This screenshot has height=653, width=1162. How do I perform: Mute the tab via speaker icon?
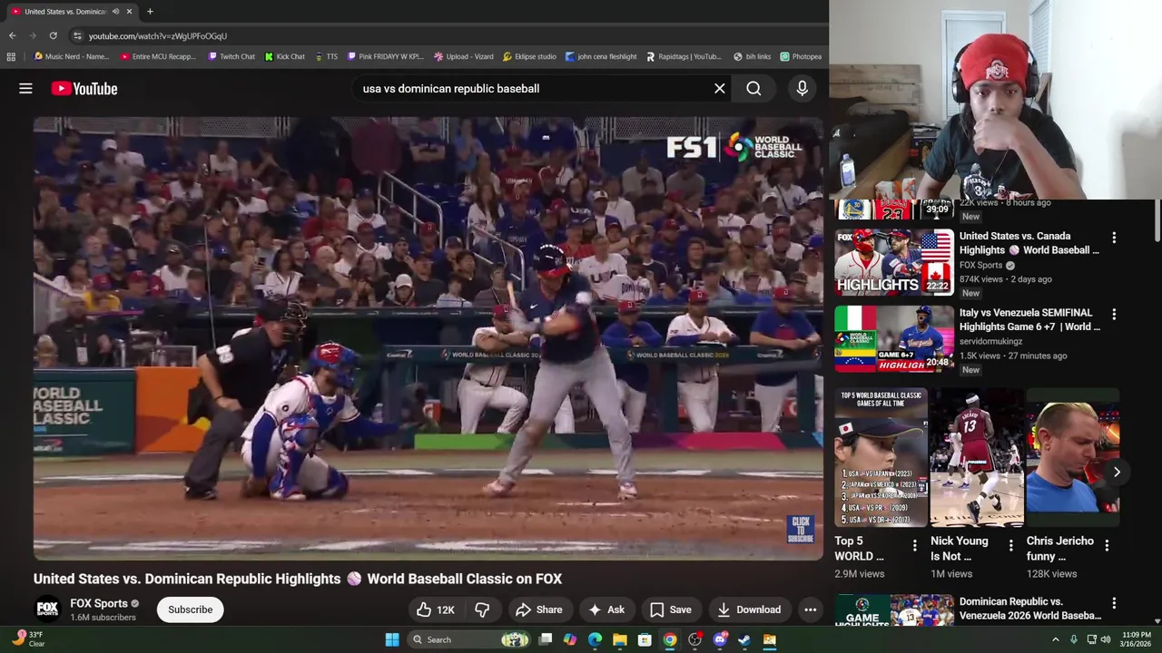pyautogui.click(x=115, y=12)
